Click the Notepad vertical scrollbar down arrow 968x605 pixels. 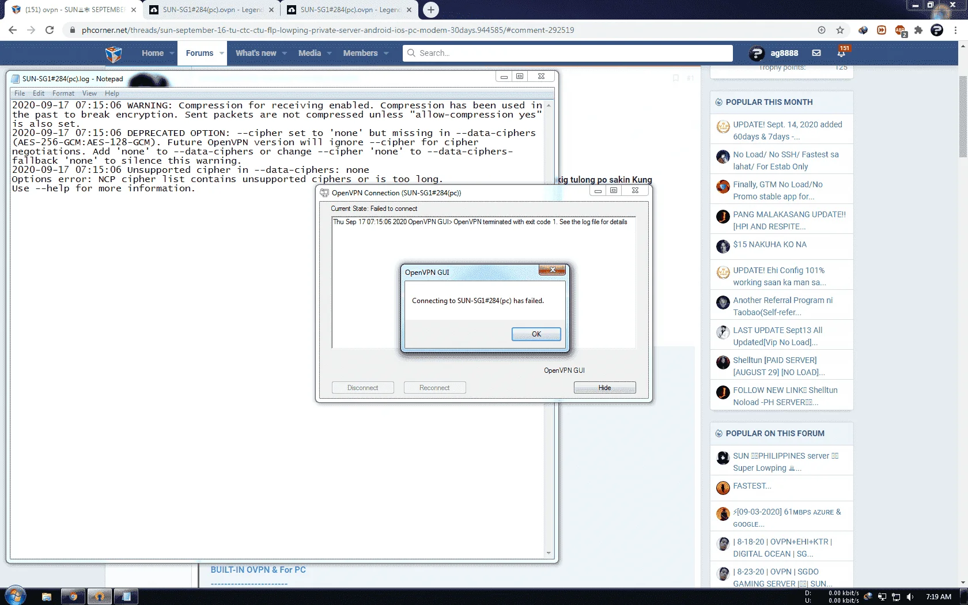[x=549, y=553]
